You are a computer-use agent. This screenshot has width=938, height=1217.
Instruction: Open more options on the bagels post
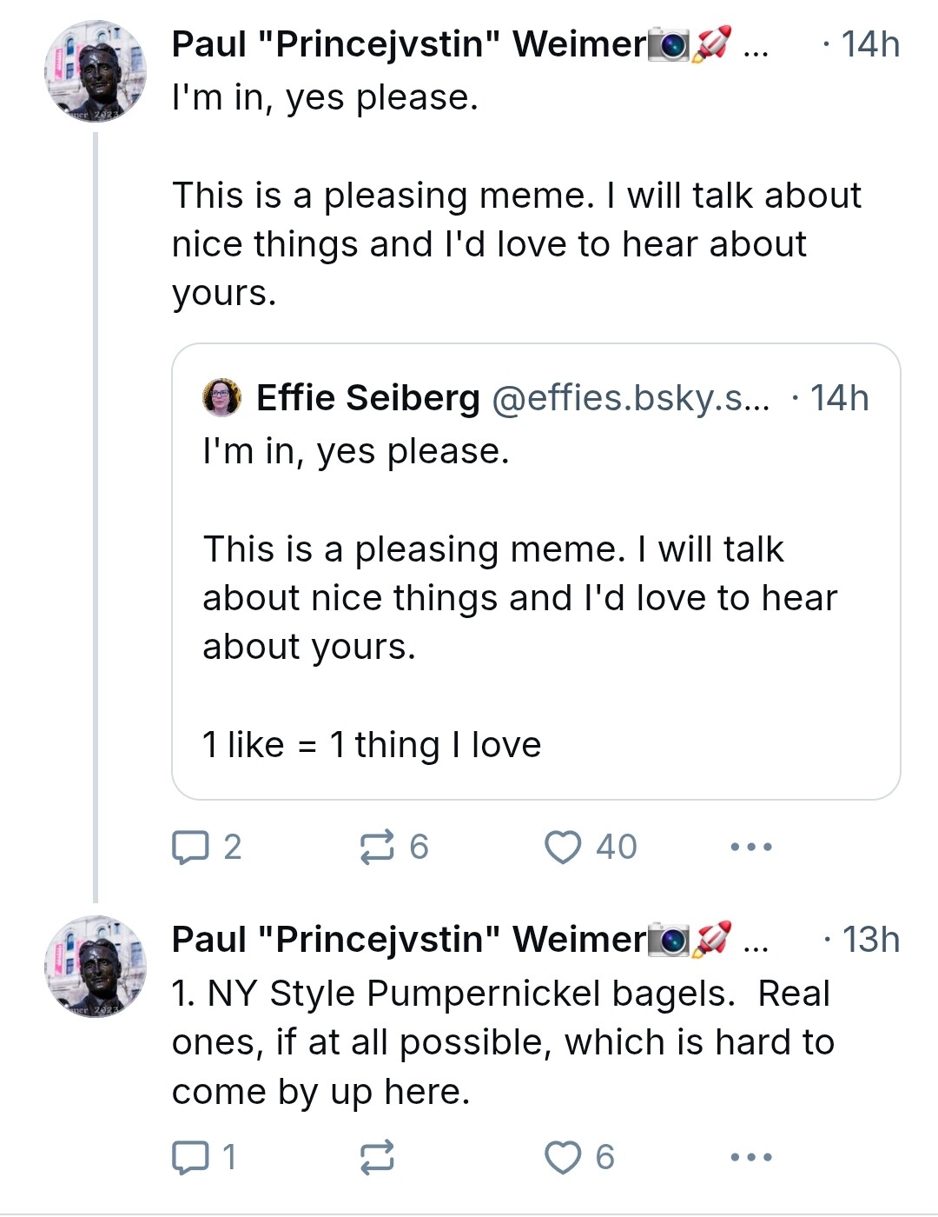pyautogui.click(x=751, y=1157)
